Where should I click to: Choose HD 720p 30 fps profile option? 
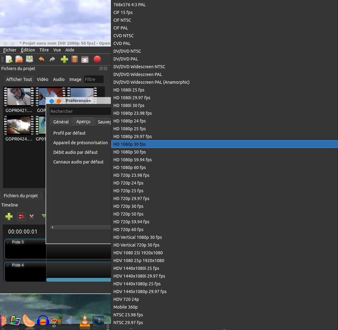pos(128,206)
